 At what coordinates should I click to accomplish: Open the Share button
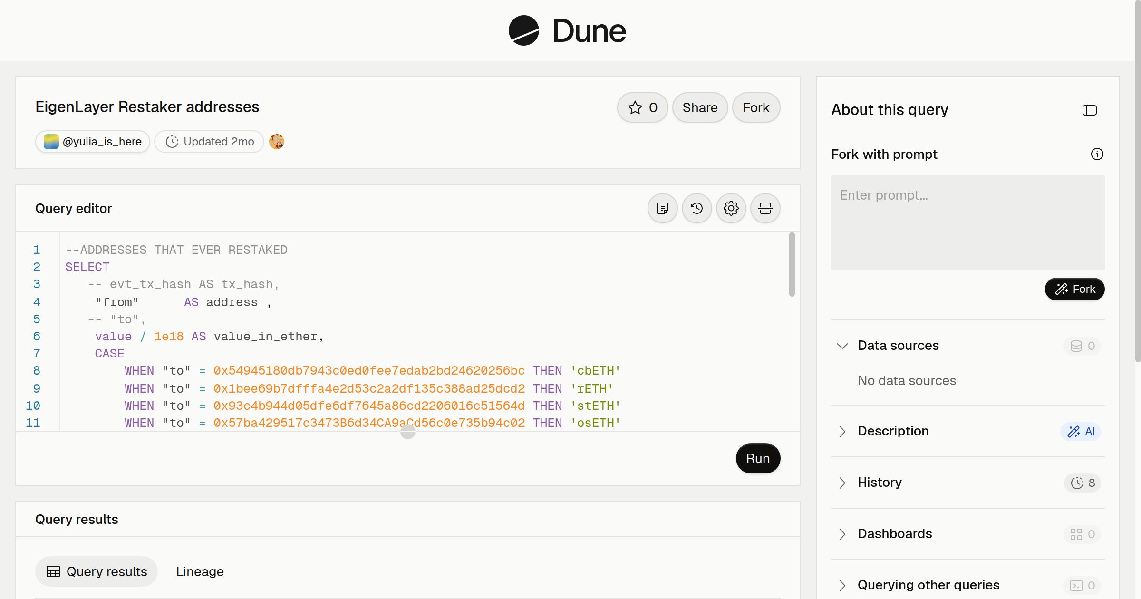(x=700, y=107)
